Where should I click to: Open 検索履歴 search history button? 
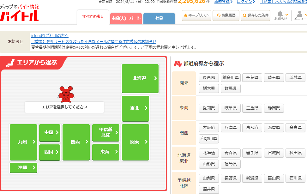(x=226, y=15)
